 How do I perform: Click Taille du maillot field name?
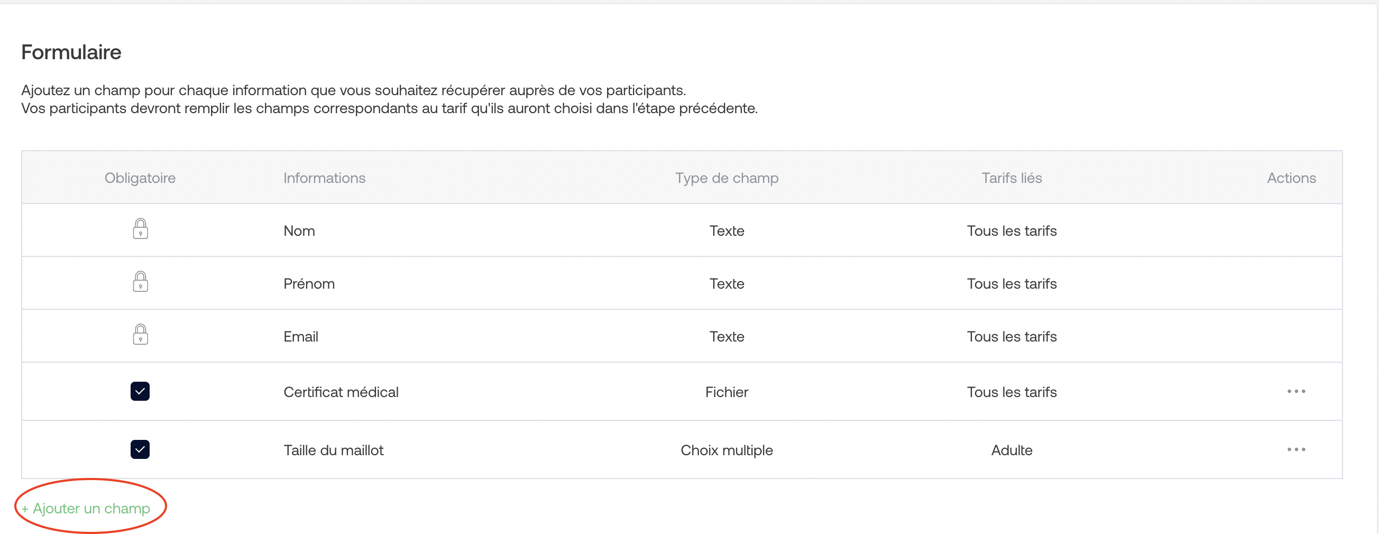click(x=334, y=450)
